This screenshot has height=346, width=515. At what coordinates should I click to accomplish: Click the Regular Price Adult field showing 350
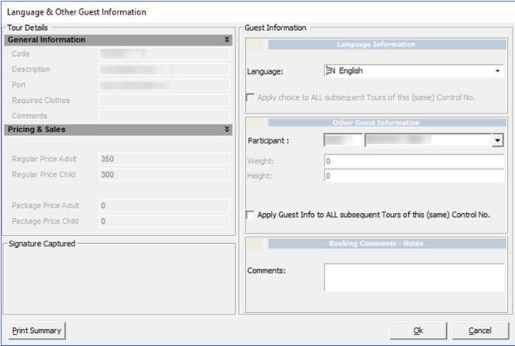point(164,159)
